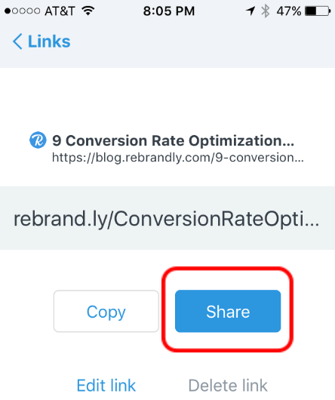Go back to Links
Viewport: 335px width, 400px height.
(x=41, y=42)
